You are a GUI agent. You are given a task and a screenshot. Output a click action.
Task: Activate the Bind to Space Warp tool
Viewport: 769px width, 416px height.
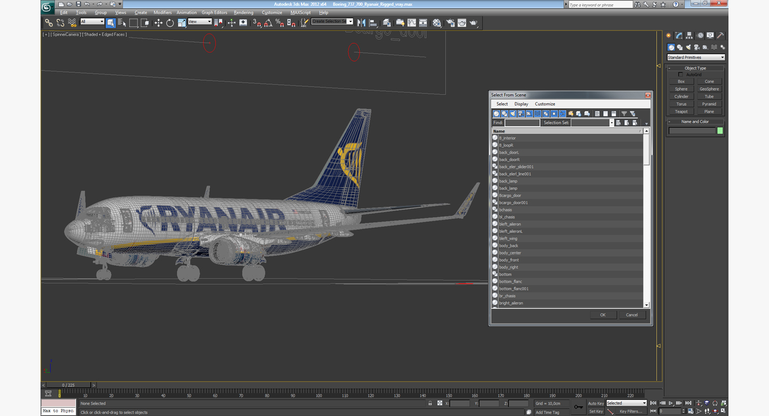click(72, 23)
